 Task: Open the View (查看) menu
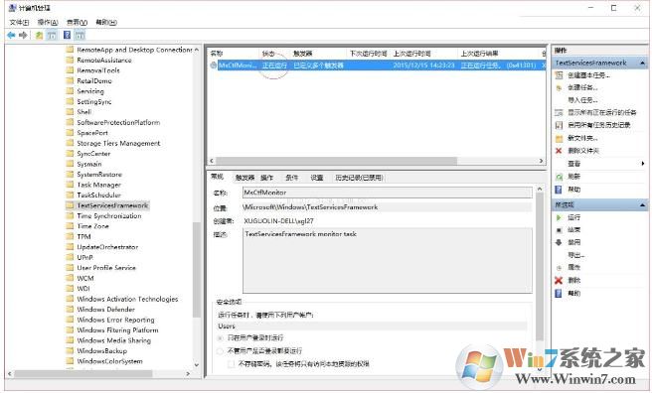[77, 22]
